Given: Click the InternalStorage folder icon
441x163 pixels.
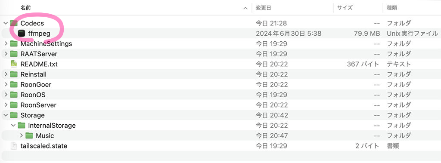Looking at the screenshot, I should point(22,125).
